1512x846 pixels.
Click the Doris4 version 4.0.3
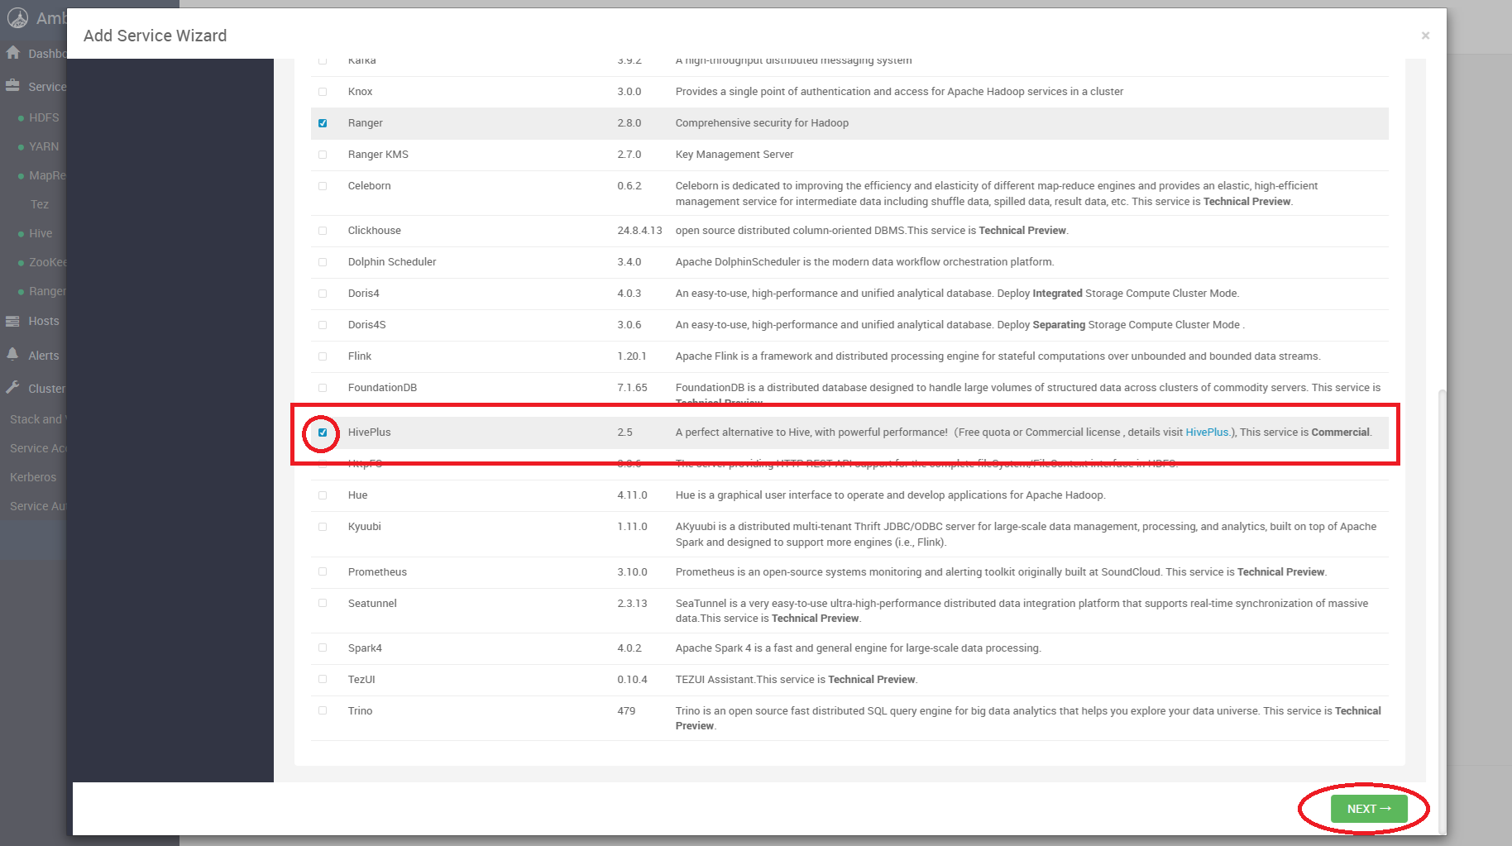click(x=629, y=294)
